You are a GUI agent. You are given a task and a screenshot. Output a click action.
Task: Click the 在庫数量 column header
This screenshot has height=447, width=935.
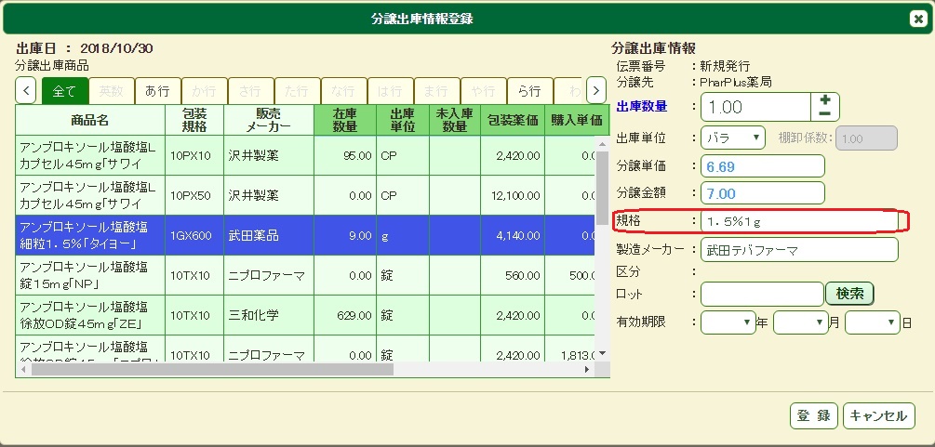pos(345,120)
